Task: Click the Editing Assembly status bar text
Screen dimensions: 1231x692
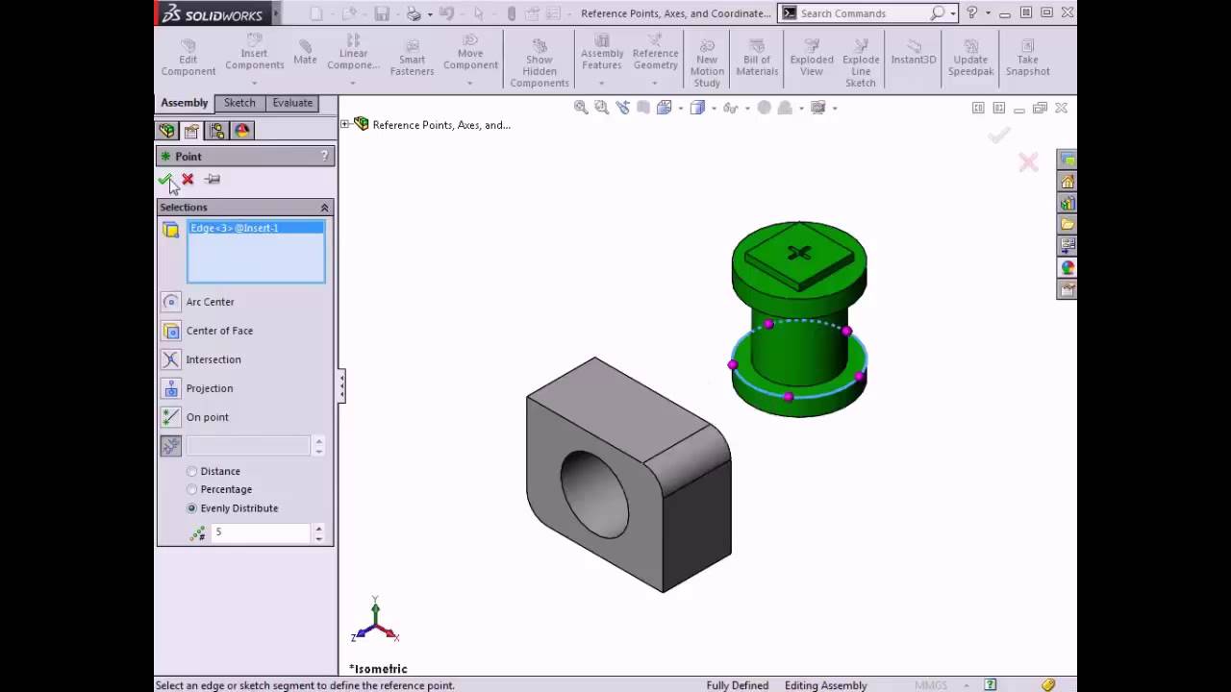Action: 826,685
